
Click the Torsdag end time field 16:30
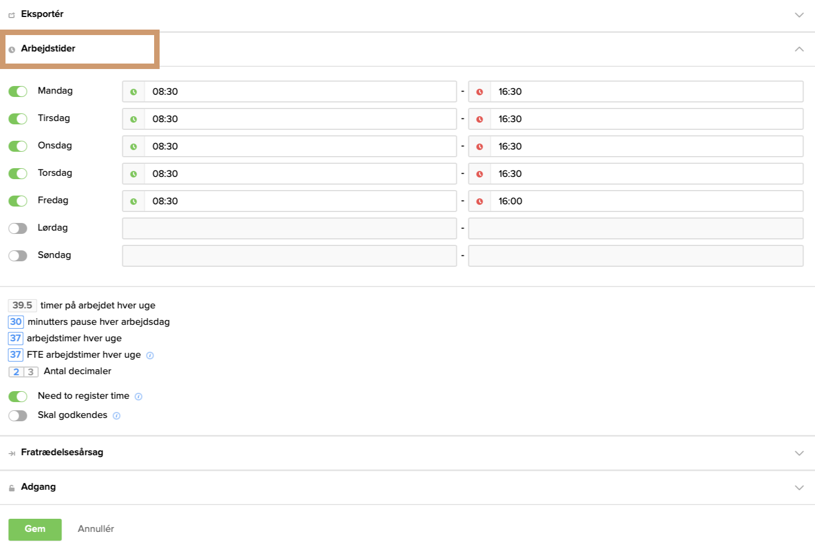[x=646, y=174]
